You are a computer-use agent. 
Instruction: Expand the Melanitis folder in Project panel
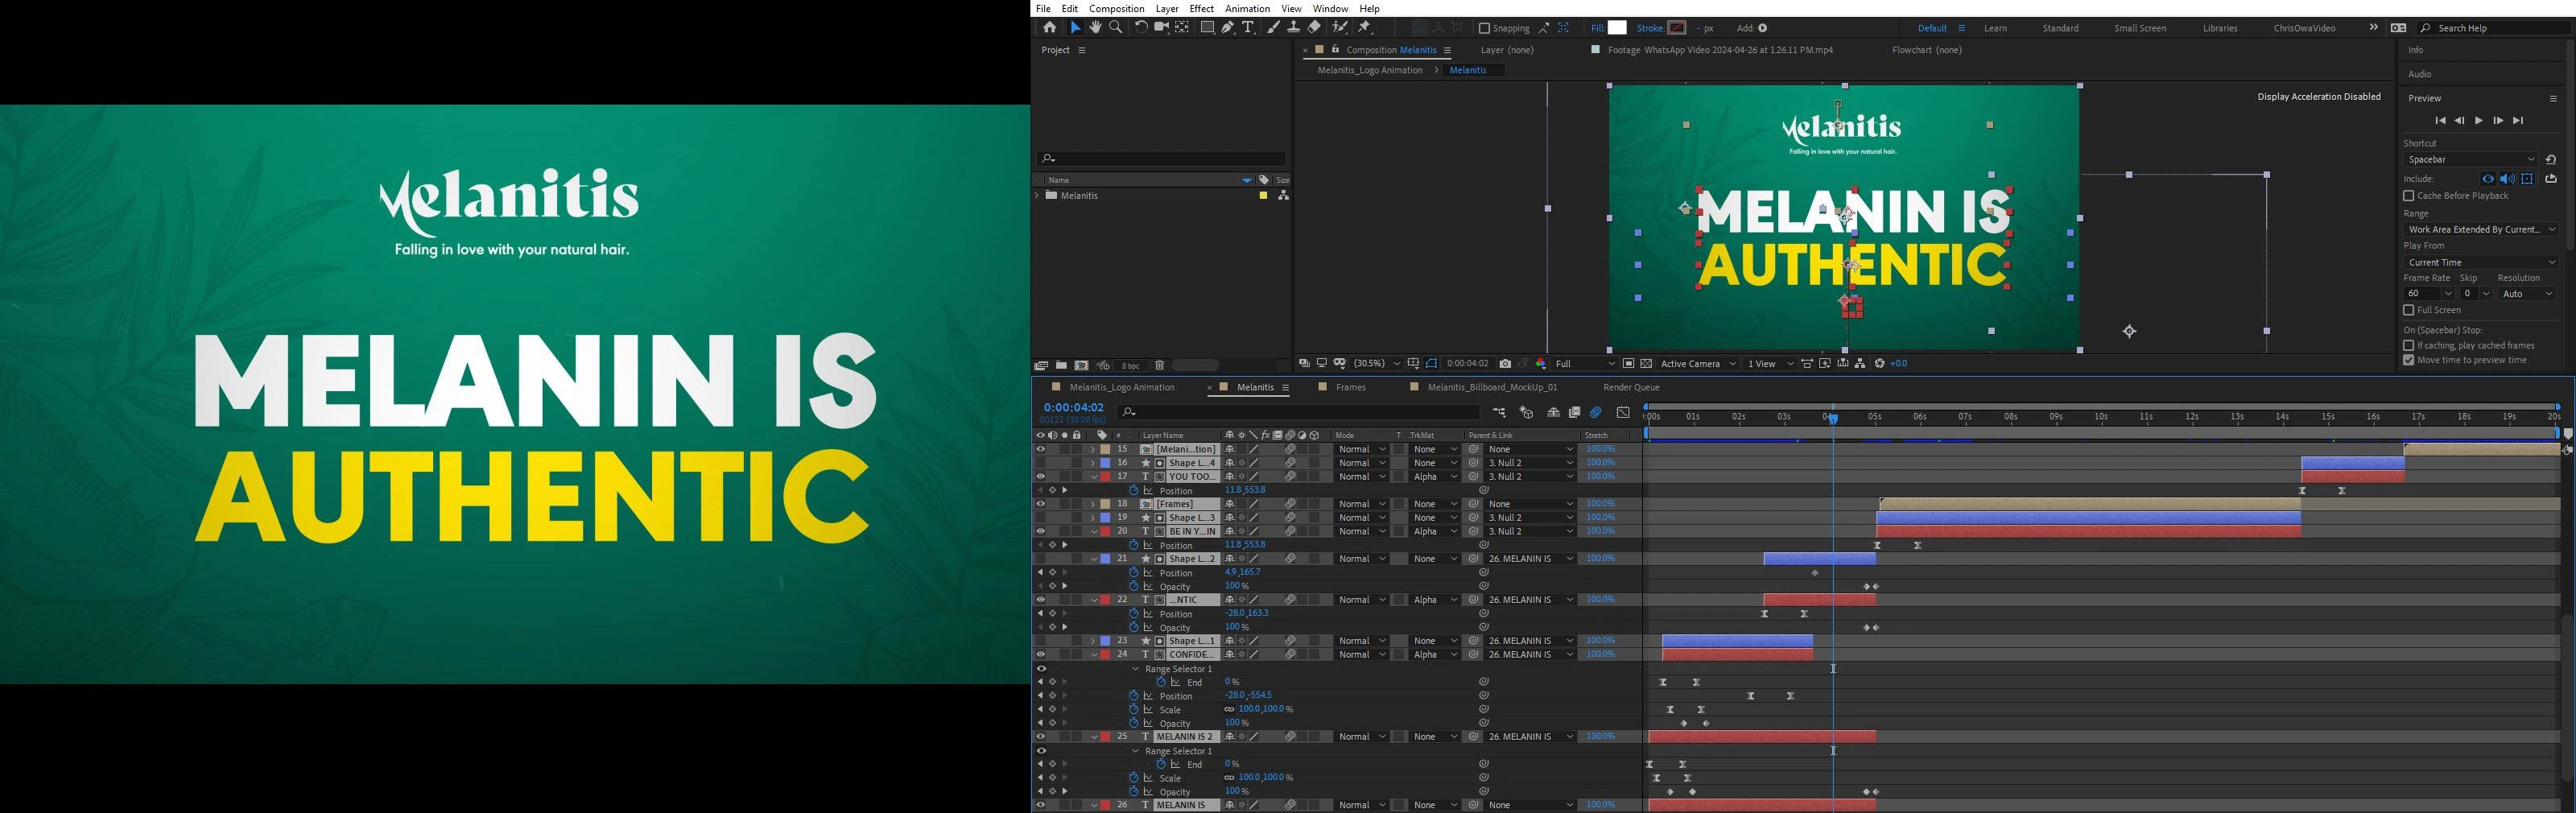click(x=1038, y=196)
